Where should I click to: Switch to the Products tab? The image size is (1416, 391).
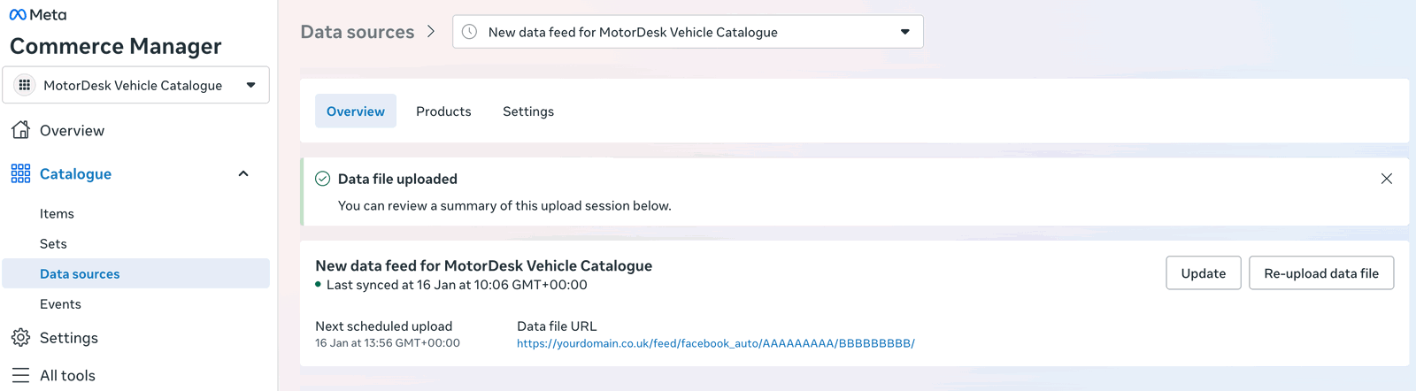(x=443, y=111)
